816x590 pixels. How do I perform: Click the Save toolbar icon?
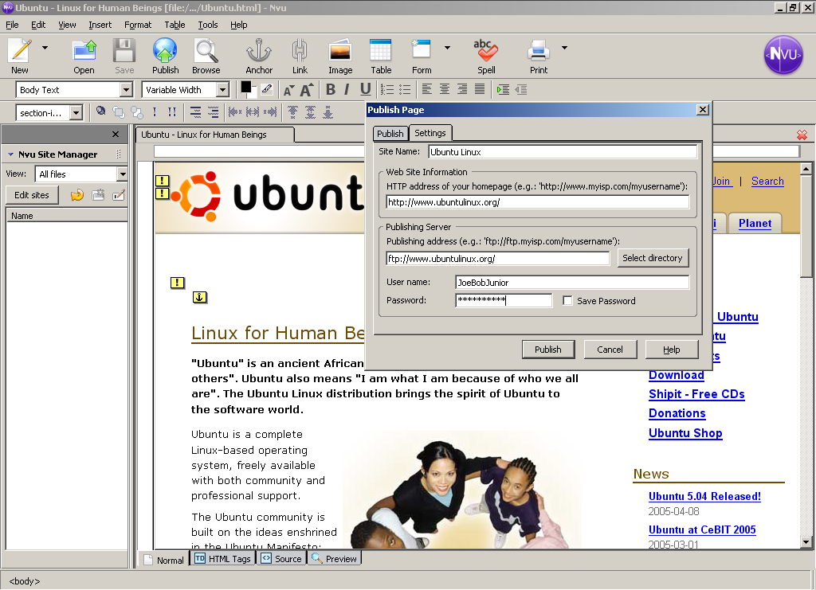tap(124, 51)
